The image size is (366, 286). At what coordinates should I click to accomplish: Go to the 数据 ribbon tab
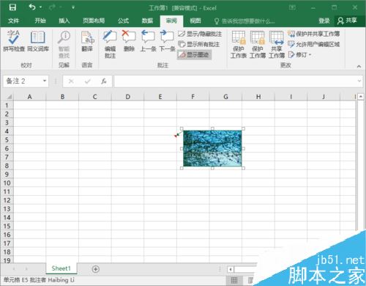[147, 21]
